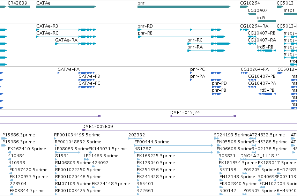The height and width of the screenshot is (196, 297).
Task: Click the 557158 EST label
Action: (228, 170)
